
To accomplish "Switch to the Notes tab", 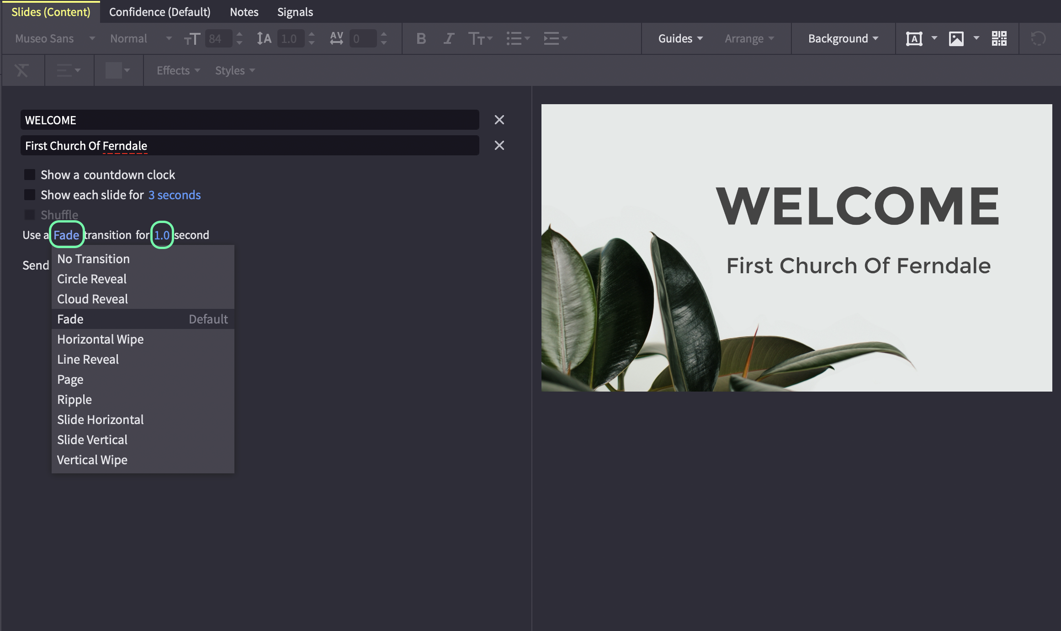I will [x=244, y=12].
